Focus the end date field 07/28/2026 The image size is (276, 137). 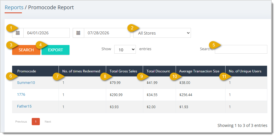(x=107, y=33)
